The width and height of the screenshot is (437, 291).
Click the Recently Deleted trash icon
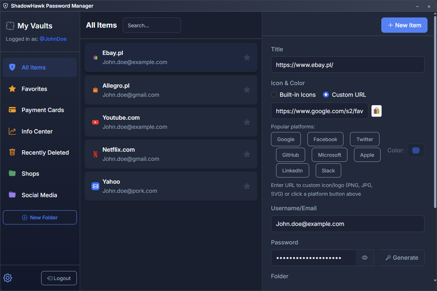(12, 152)
